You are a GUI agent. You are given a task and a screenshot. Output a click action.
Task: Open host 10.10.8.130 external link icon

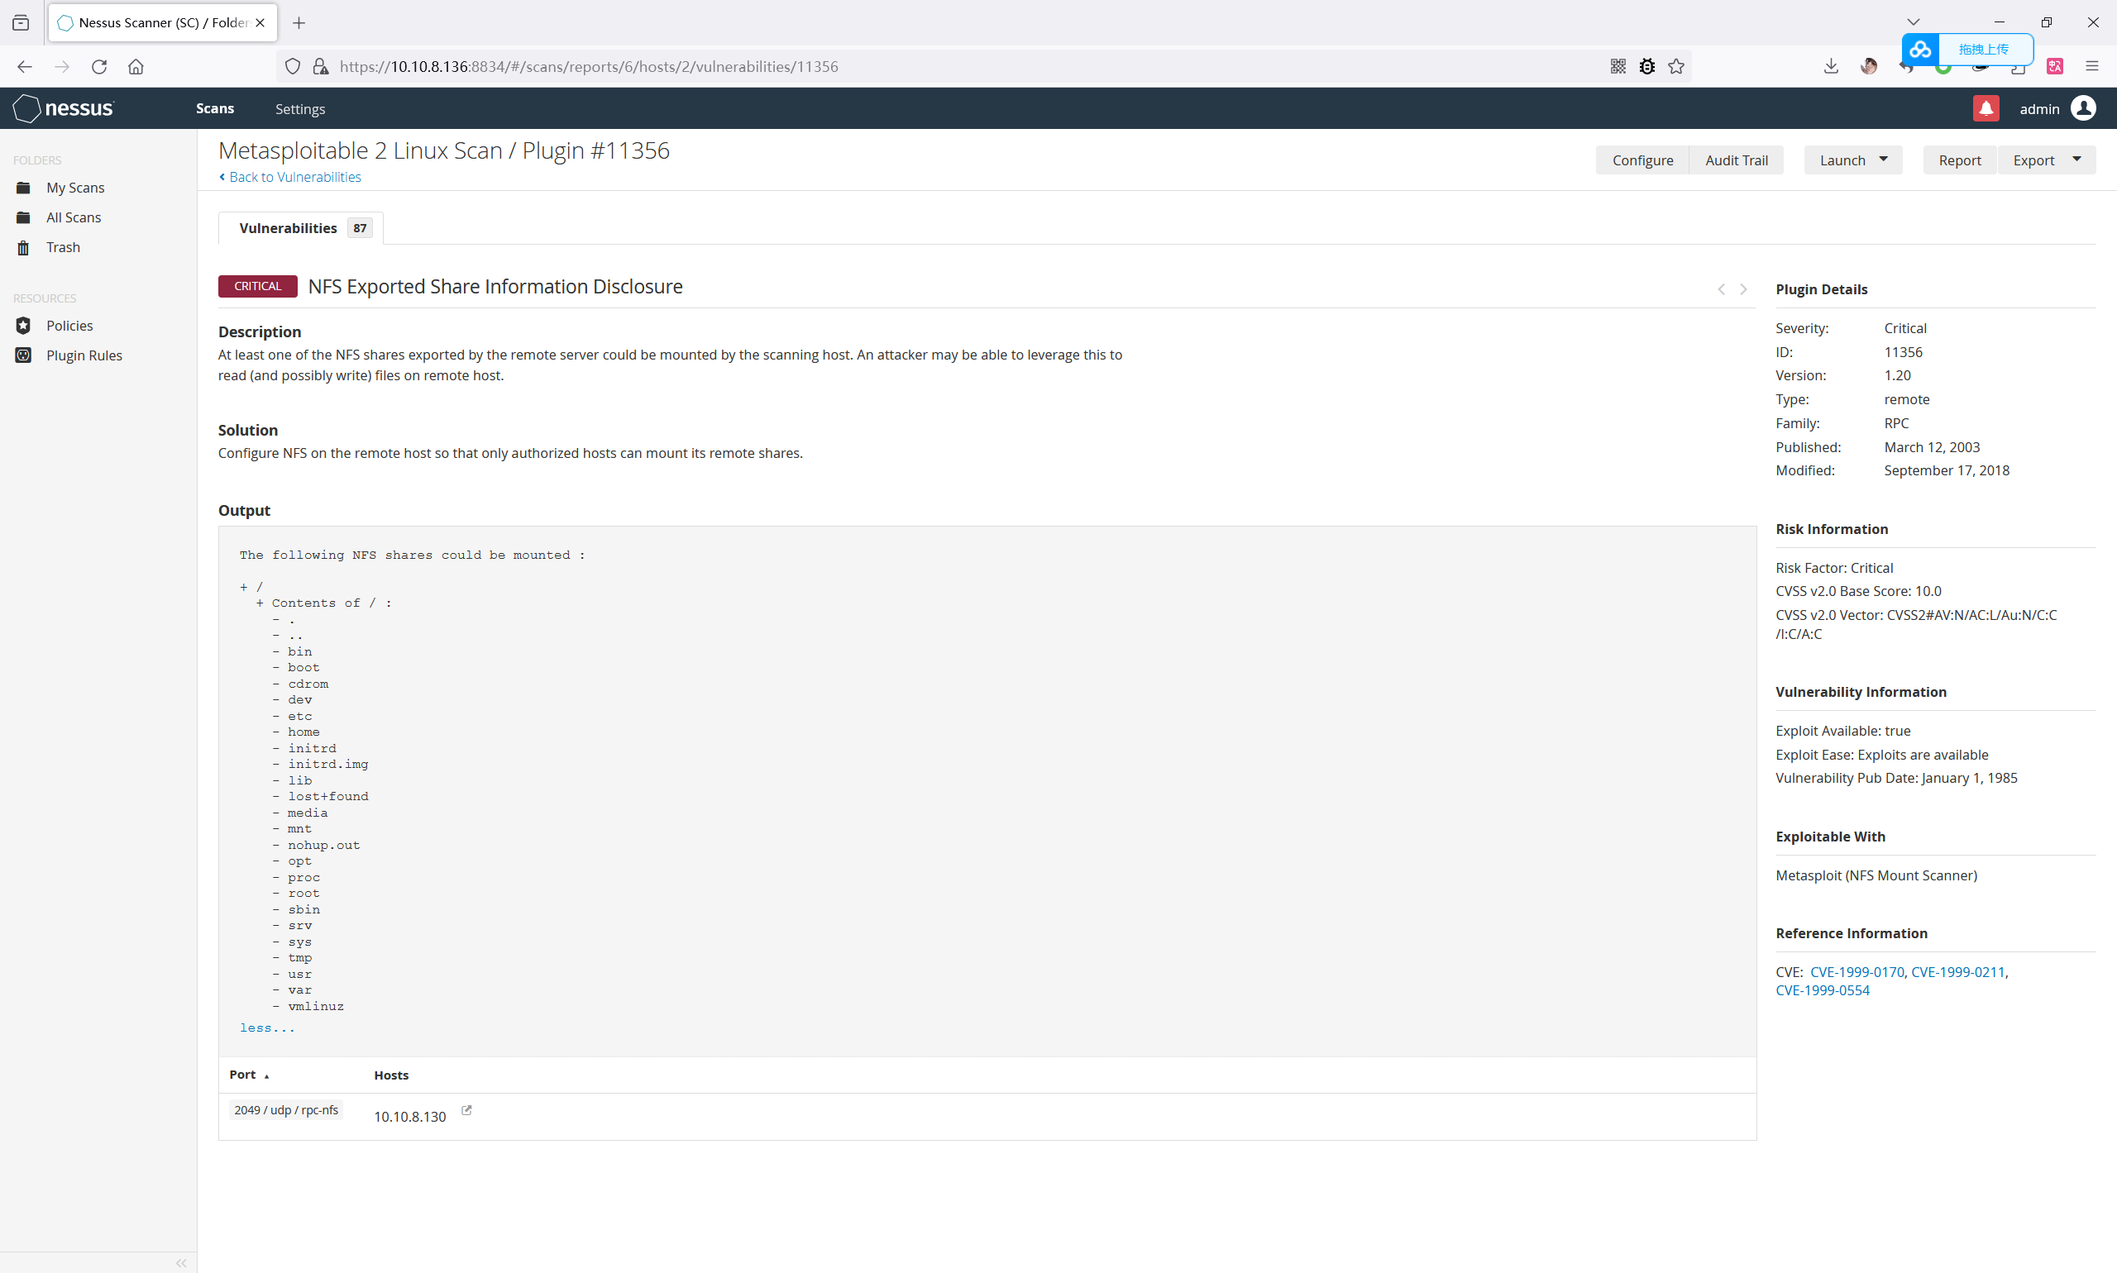point(467,1110)
